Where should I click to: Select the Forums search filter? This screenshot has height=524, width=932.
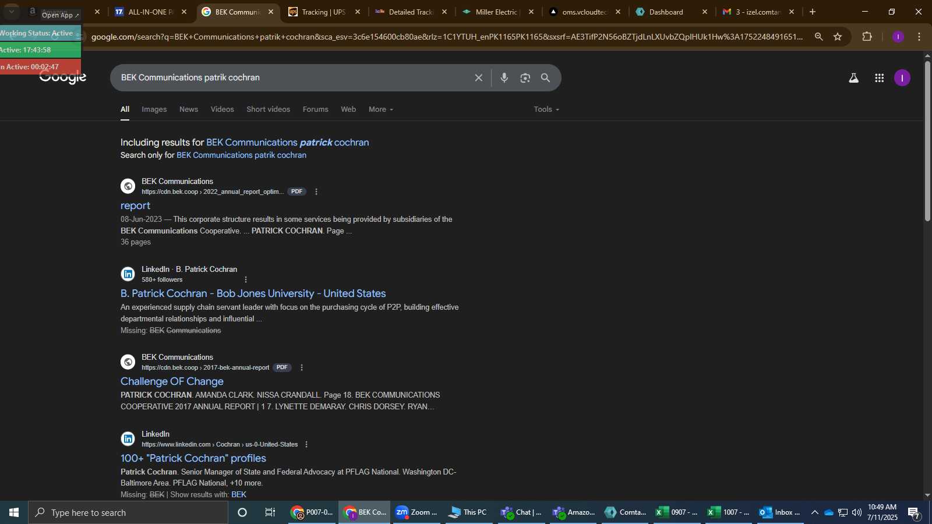coord(316,109)
